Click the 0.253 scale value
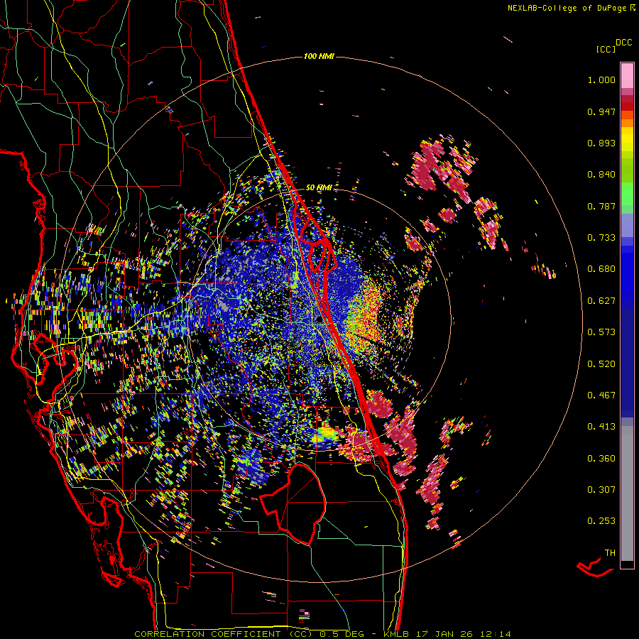Image resolution: width=639 pixels, height=639 pixels. coord(601,521)
